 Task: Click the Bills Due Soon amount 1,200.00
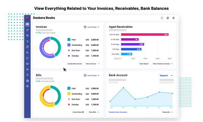pos(95,99)
